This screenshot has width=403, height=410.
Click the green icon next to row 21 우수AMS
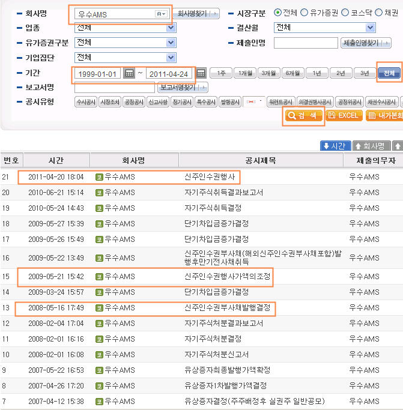click(99, 177)
